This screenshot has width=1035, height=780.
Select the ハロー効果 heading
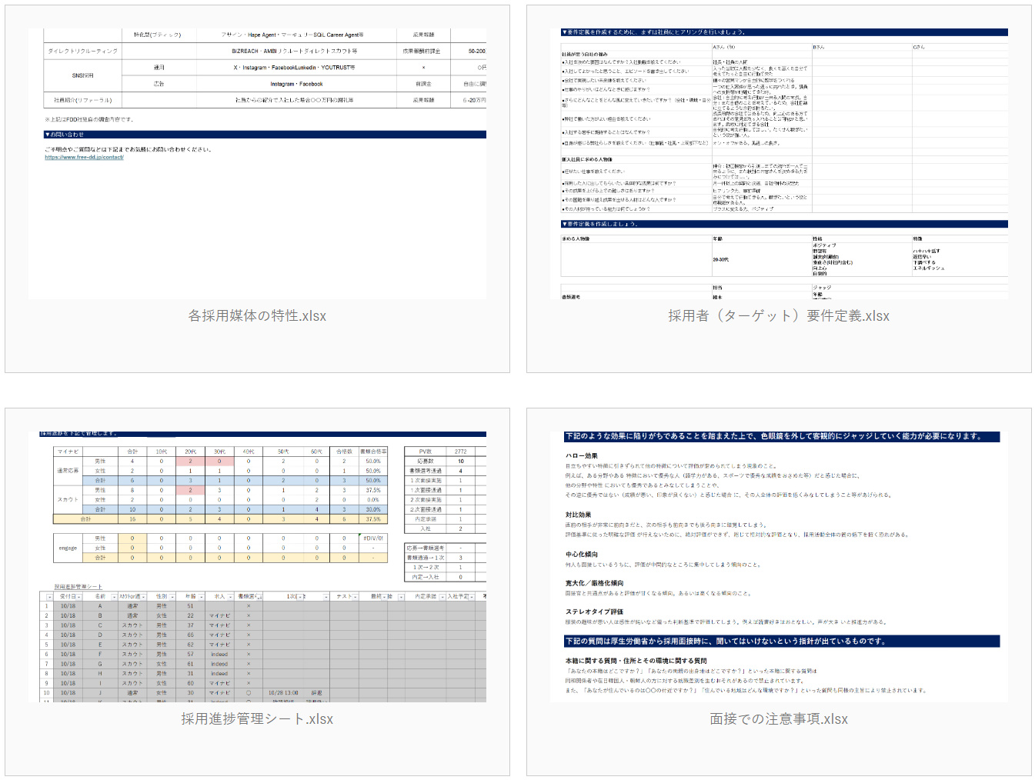coord(582,455)
